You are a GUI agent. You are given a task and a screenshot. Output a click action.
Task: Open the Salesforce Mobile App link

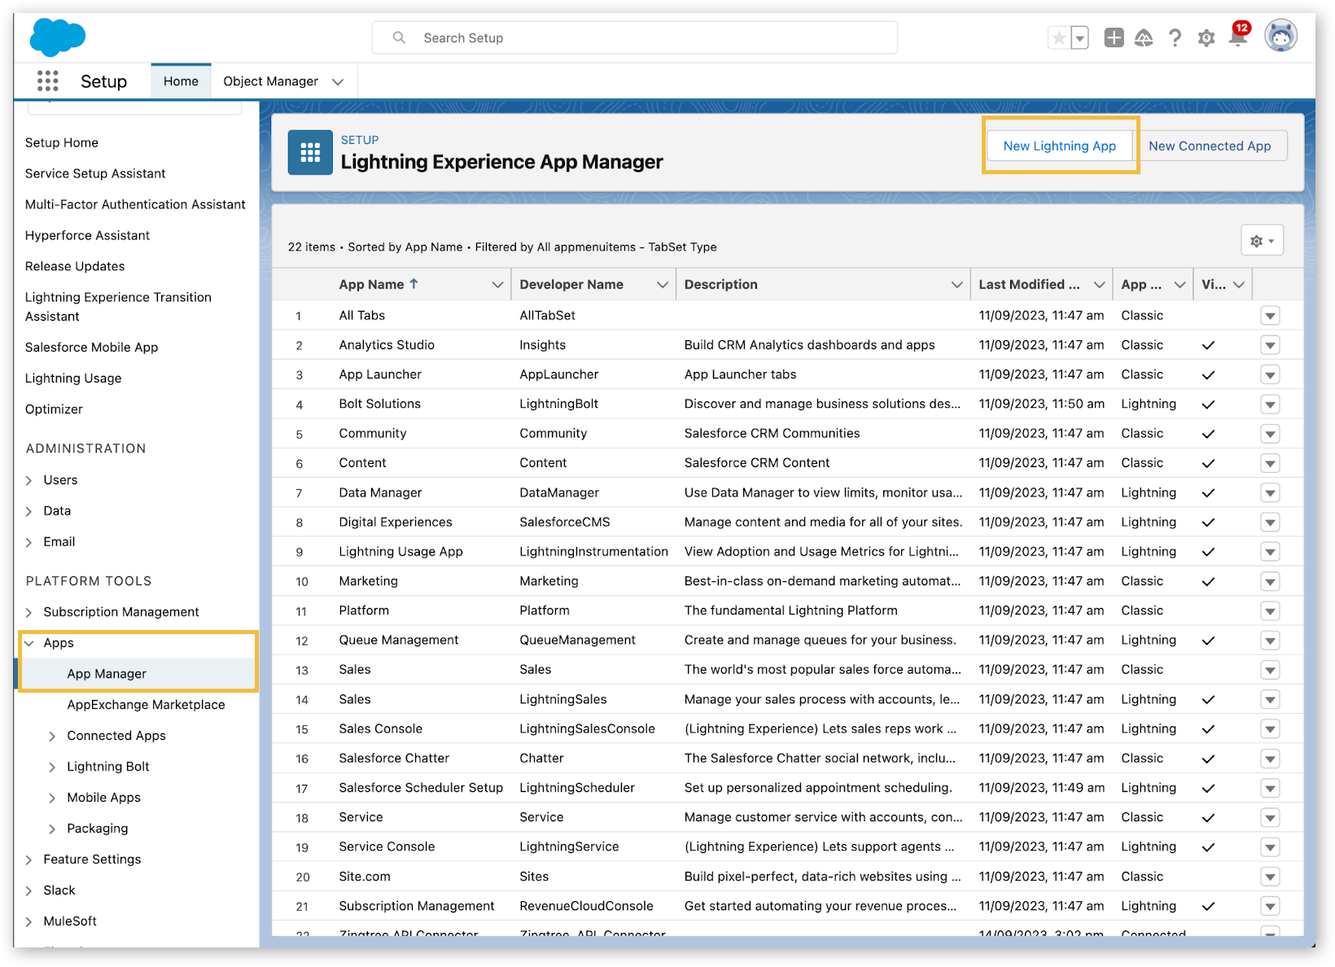(91, 348)
